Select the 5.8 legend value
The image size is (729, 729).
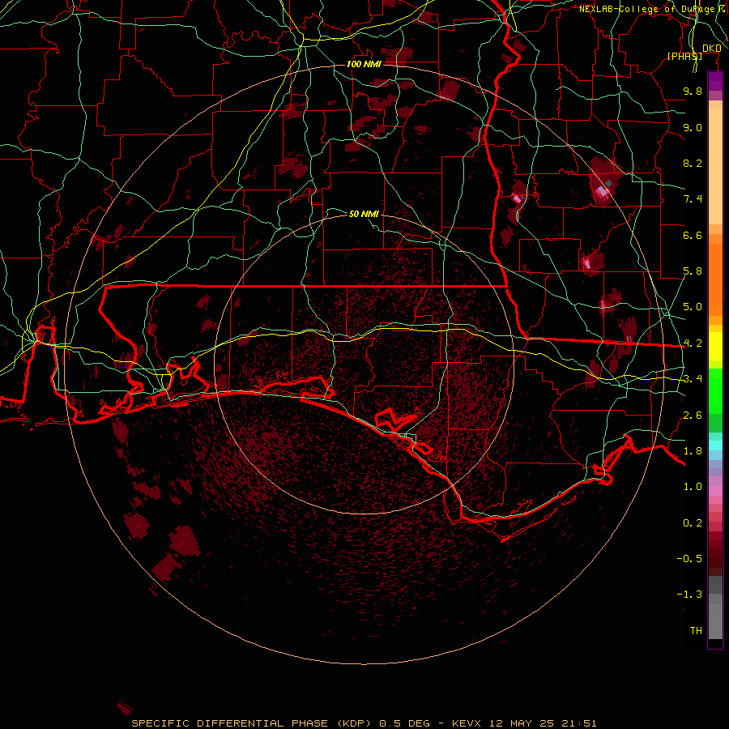click(693, 271)
